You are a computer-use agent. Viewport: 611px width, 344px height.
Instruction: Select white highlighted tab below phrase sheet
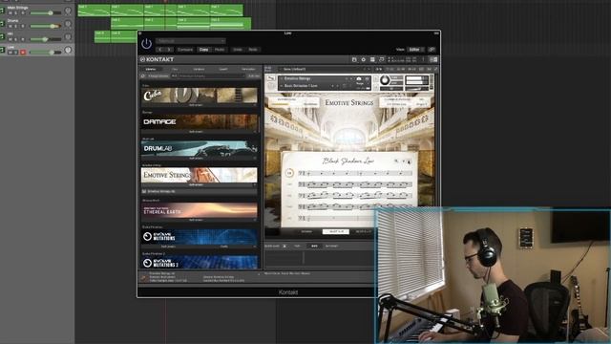pos(335,231)
